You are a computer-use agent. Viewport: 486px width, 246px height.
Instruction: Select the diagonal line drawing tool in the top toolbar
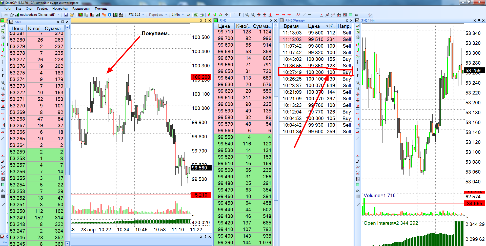pyautogui.click(x=304, y=15)
